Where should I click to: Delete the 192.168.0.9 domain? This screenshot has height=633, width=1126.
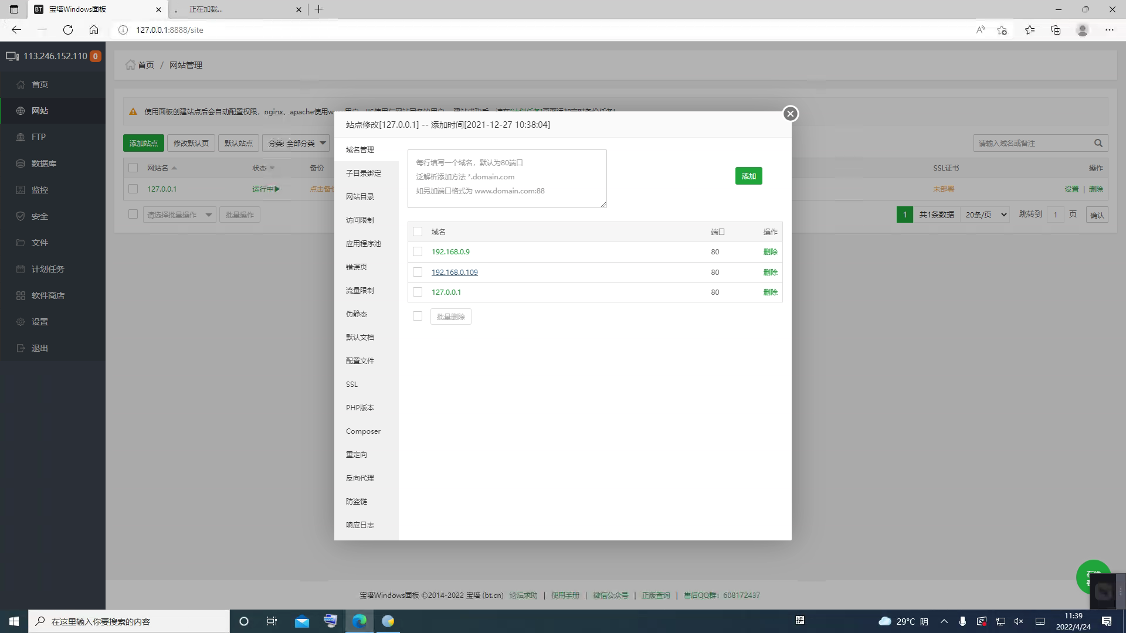770,252
